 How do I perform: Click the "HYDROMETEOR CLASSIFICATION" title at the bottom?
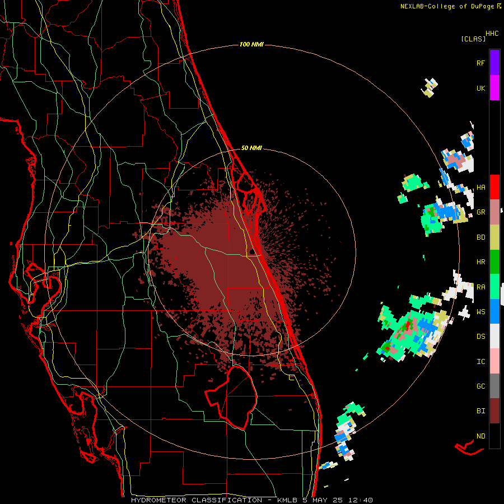tap(197, 500)
